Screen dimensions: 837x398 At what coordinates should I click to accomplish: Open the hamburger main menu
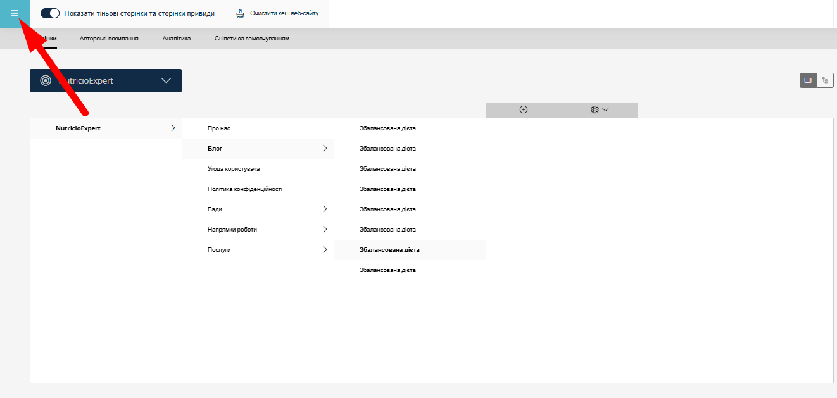pos(15,13)
